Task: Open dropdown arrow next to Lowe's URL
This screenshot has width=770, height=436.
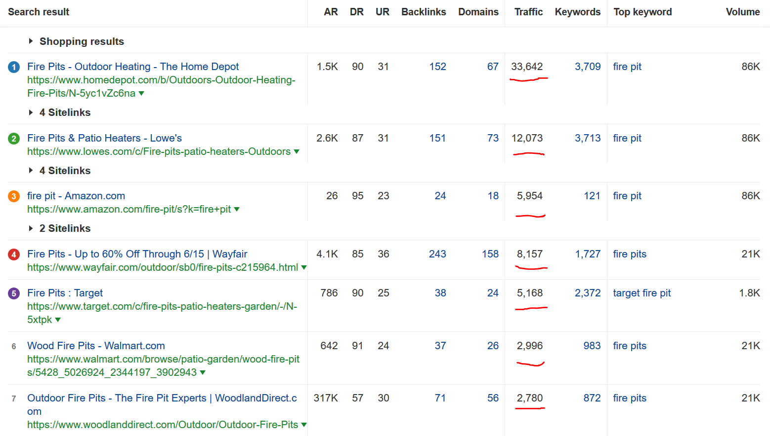Action: coord(297,152)
